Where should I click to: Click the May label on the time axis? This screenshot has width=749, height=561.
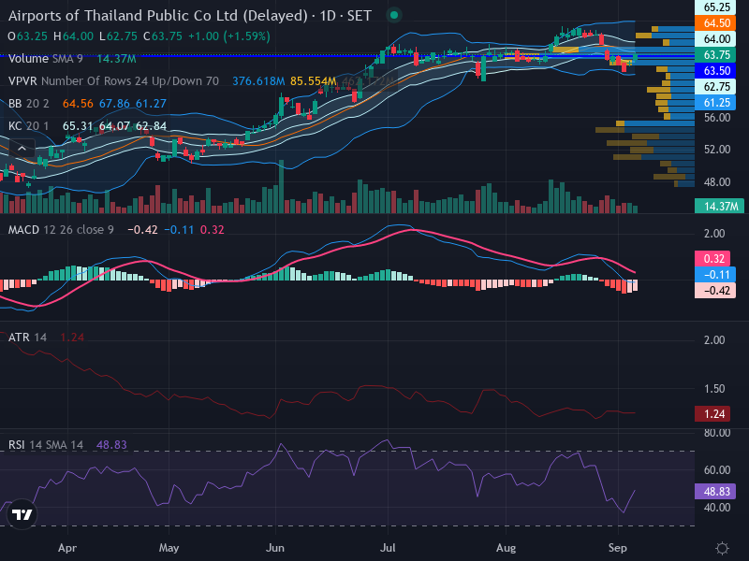pos(169,548)
